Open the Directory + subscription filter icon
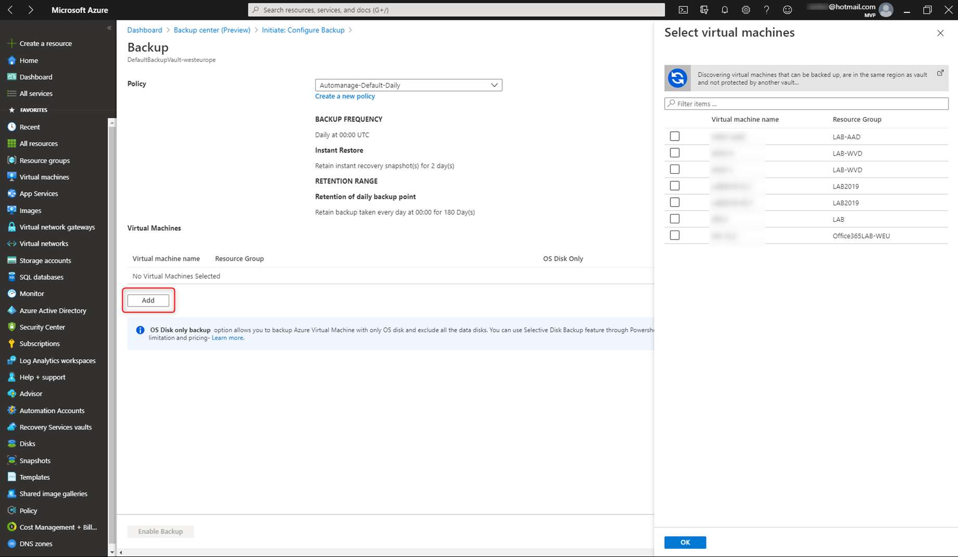Screen dimensions: 958x557 [704, 10]
